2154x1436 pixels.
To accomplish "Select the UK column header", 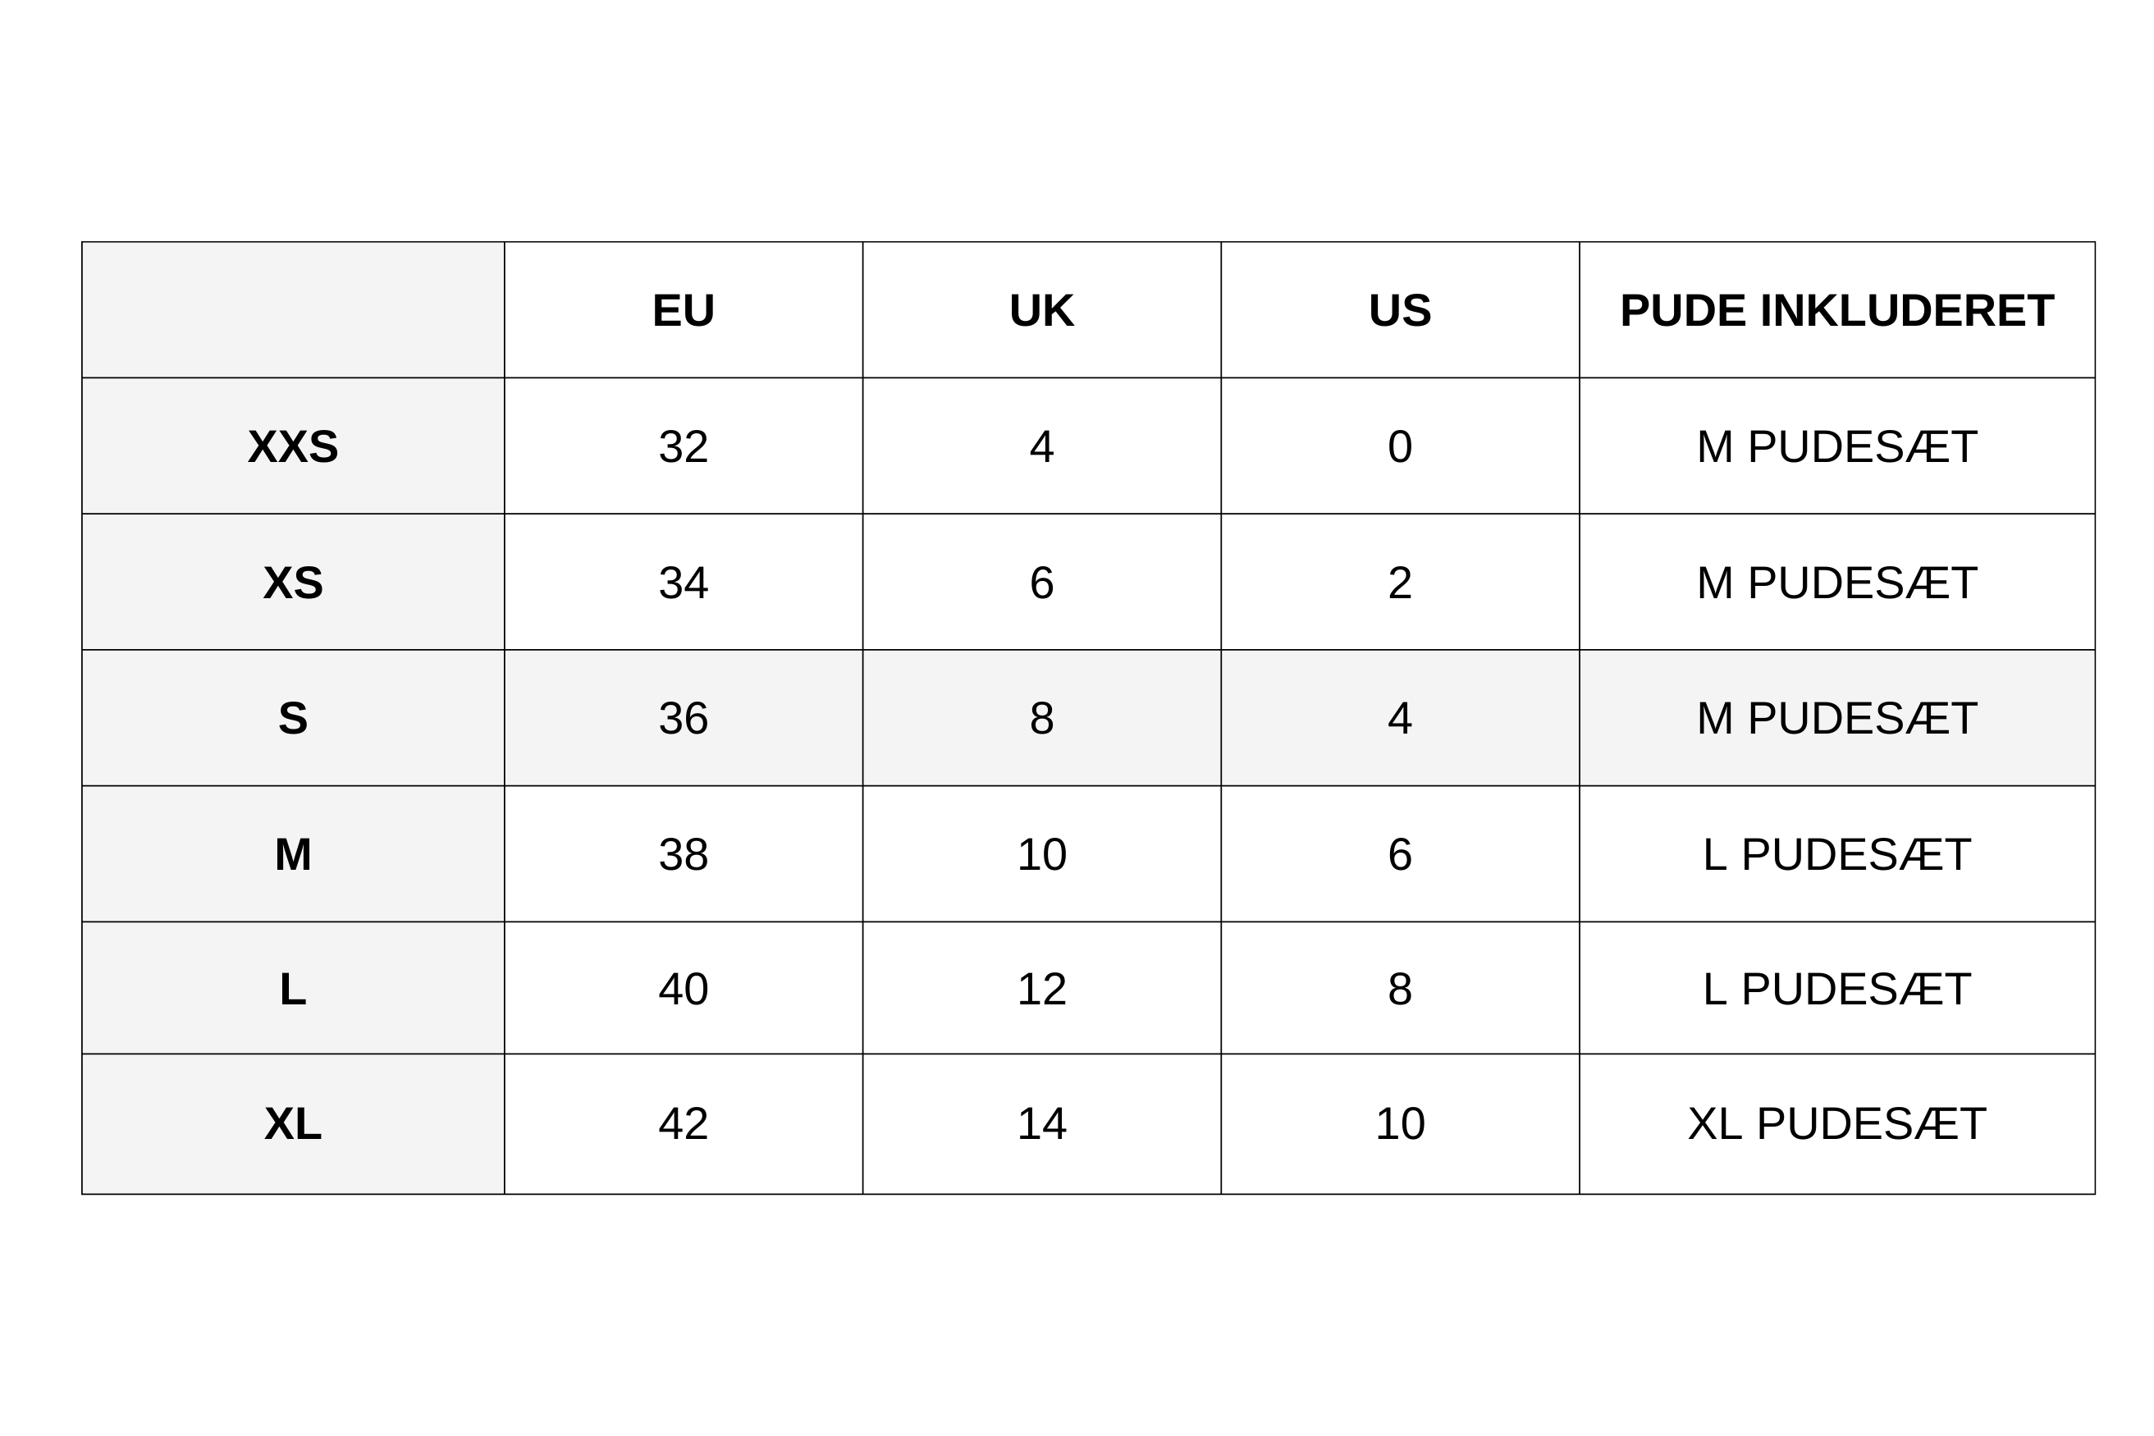I will click(1041, 310).
